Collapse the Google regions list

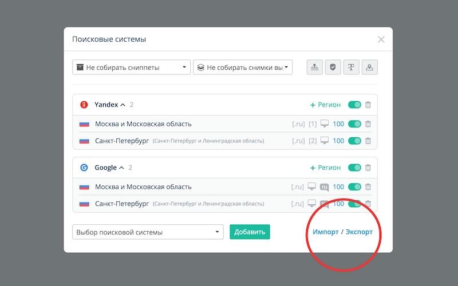121,168
